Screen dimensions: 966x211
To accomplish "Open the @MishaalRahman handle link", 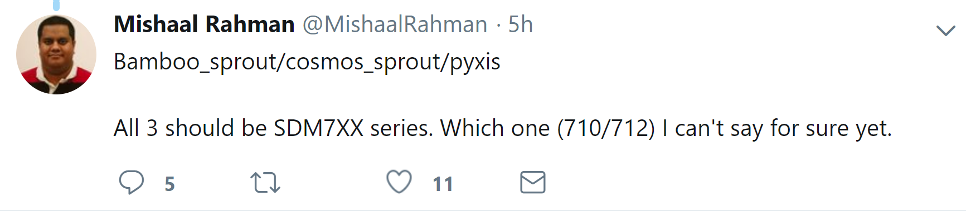I will pyautogui.click(x=395, y=24).
